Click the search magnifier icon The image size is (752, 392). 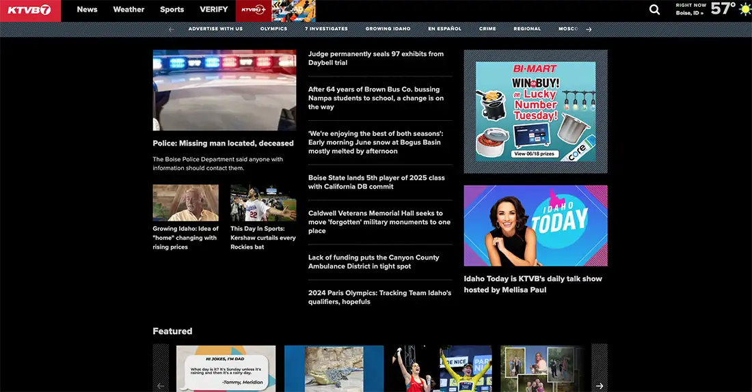pos(654,10)
